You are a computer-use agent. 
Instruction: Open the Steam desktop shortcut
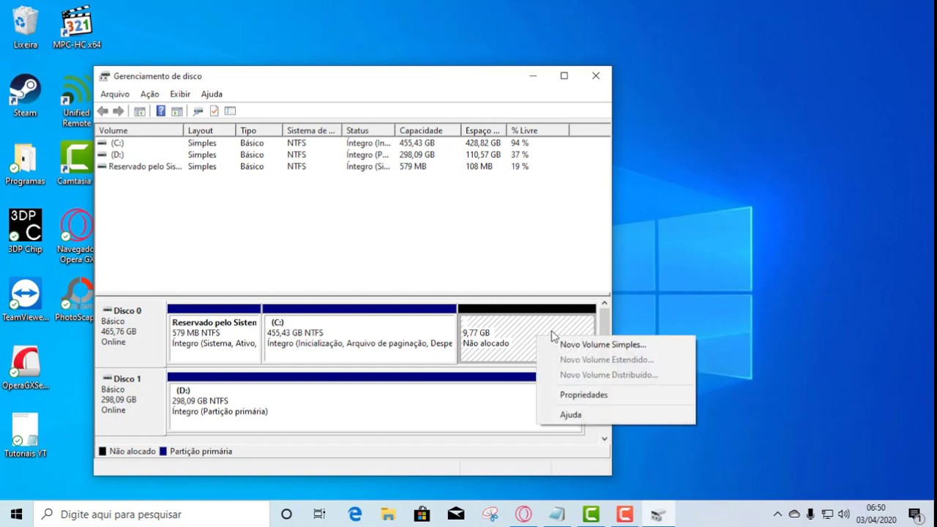coord(25,95)
